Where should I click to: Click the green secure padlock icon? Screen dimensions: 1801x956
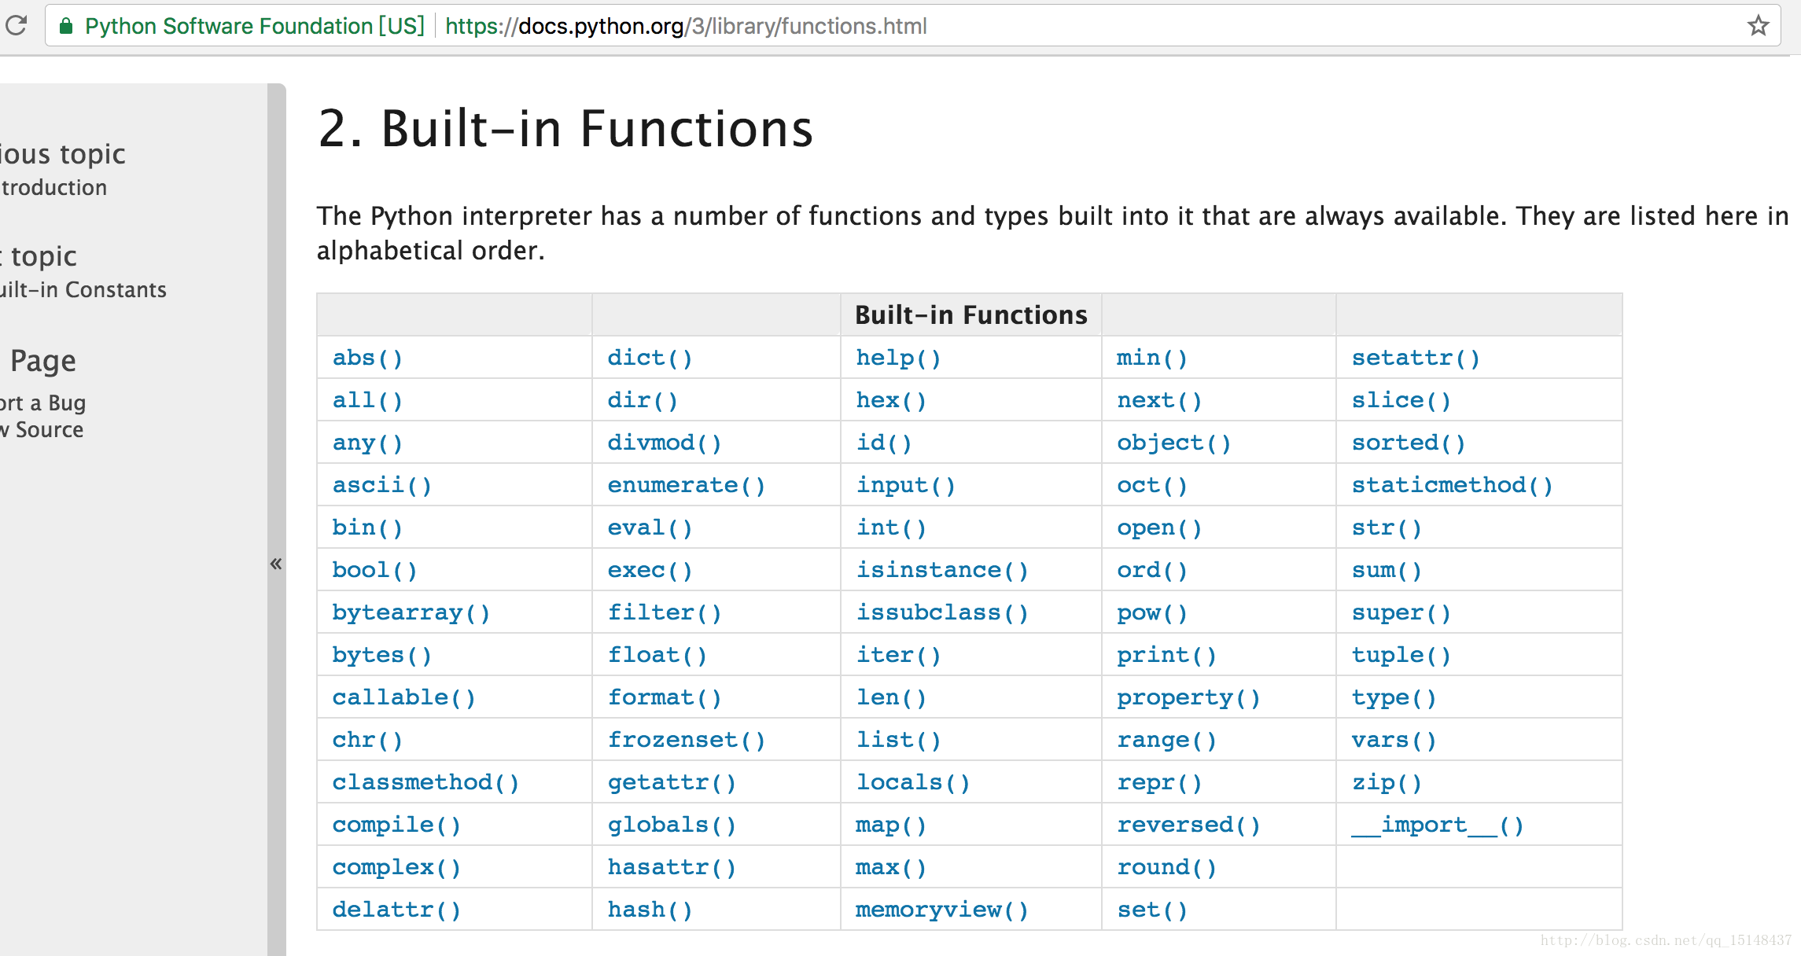[66, 26]
